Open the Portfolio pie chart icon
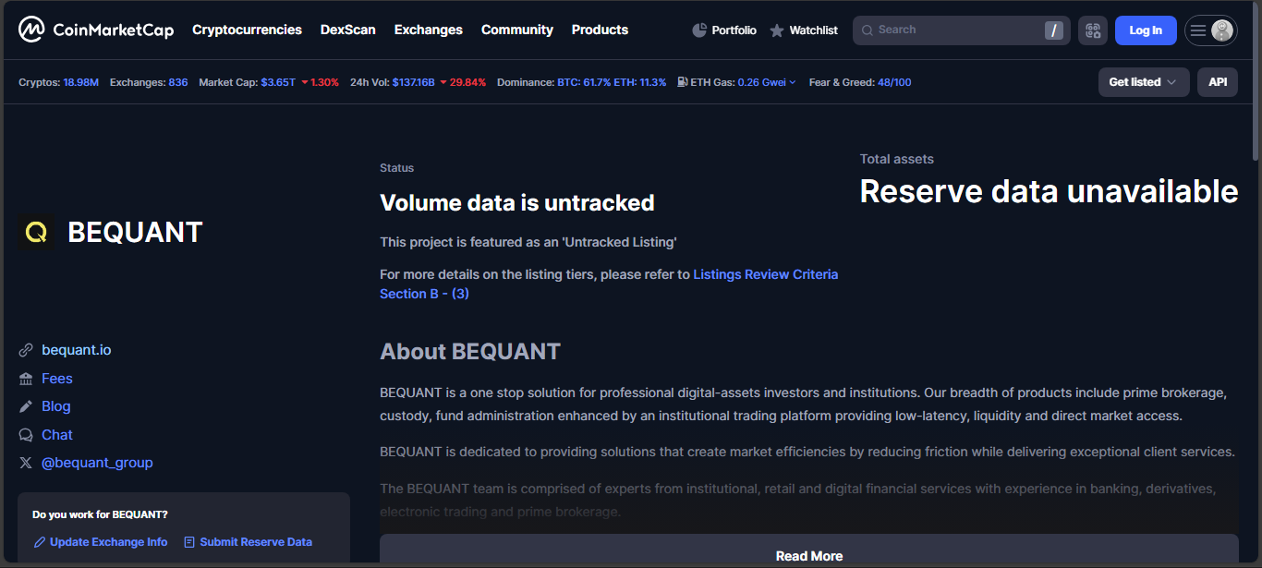1262x568 pixels. pos(699,30)
